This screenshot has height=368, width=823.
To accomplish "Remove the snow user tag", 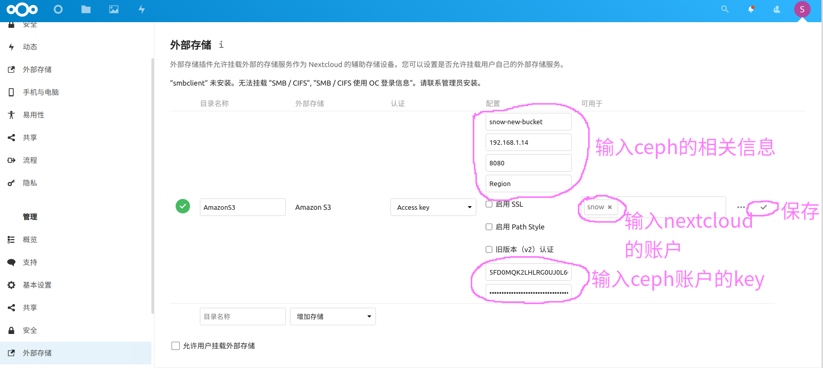I will (x=610, y=207).
